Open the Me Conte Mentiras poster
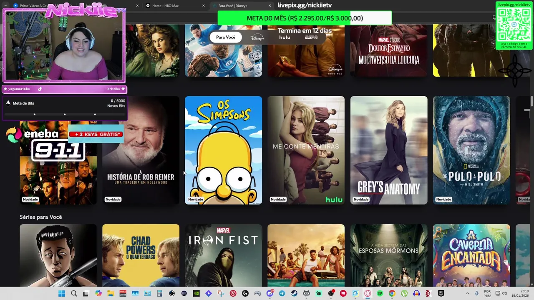 [306, 150]
